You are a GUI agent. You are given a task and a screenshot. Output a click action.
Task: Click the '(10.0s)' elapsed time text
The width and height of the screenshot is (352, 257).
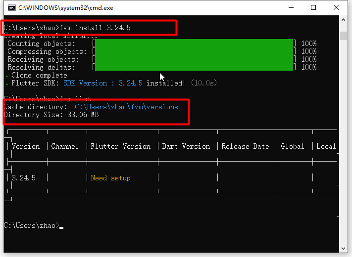pyautogui.click(x=204, y=83)
